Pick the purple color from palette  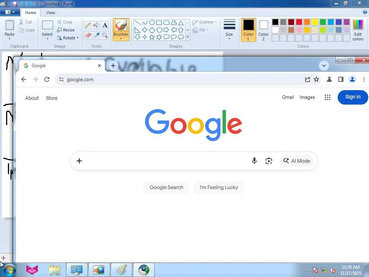(347, 22)
